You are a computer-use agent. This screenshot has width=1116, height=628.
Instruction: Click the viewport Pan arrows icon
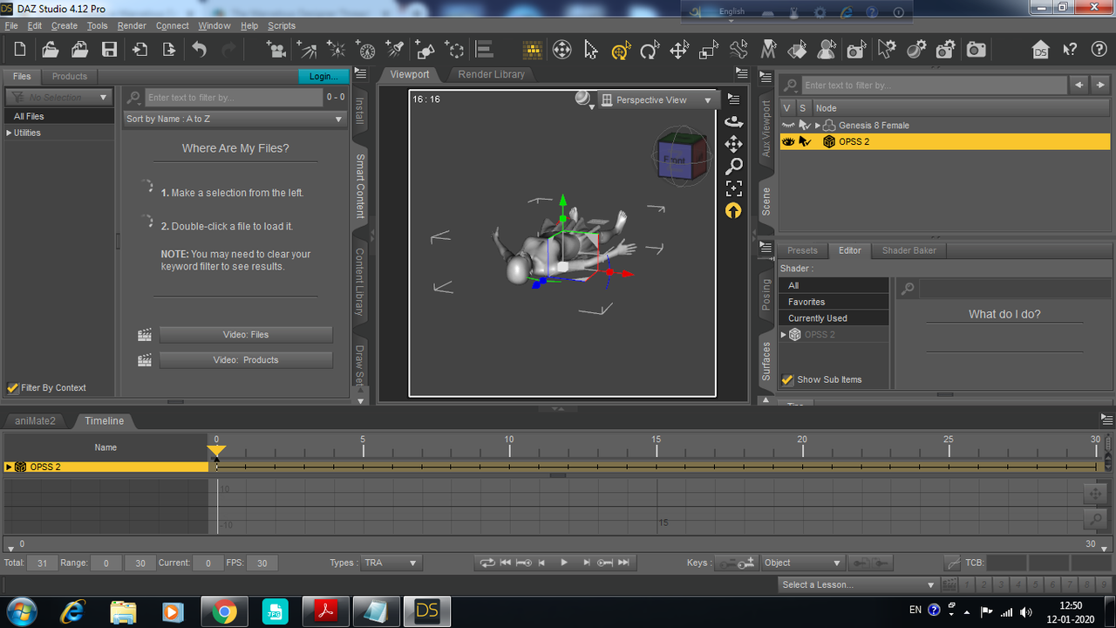(734, 144)
